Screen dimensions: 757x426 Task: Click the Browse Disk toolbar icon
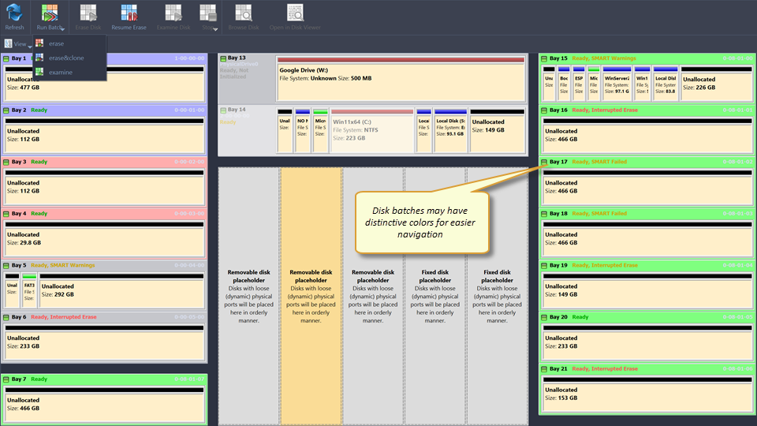coord(243,13)
